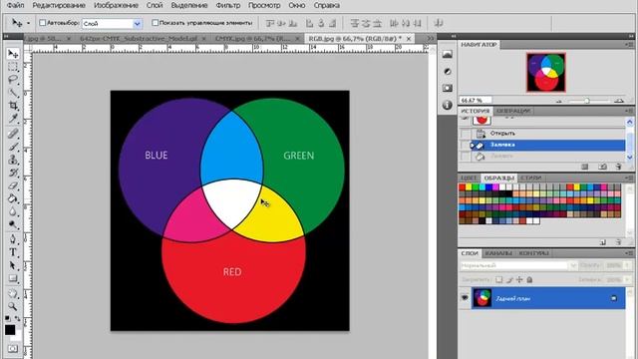Toggle history brush source for Заливка state
This screenshot has height=359, width=638.
point(466,145)
